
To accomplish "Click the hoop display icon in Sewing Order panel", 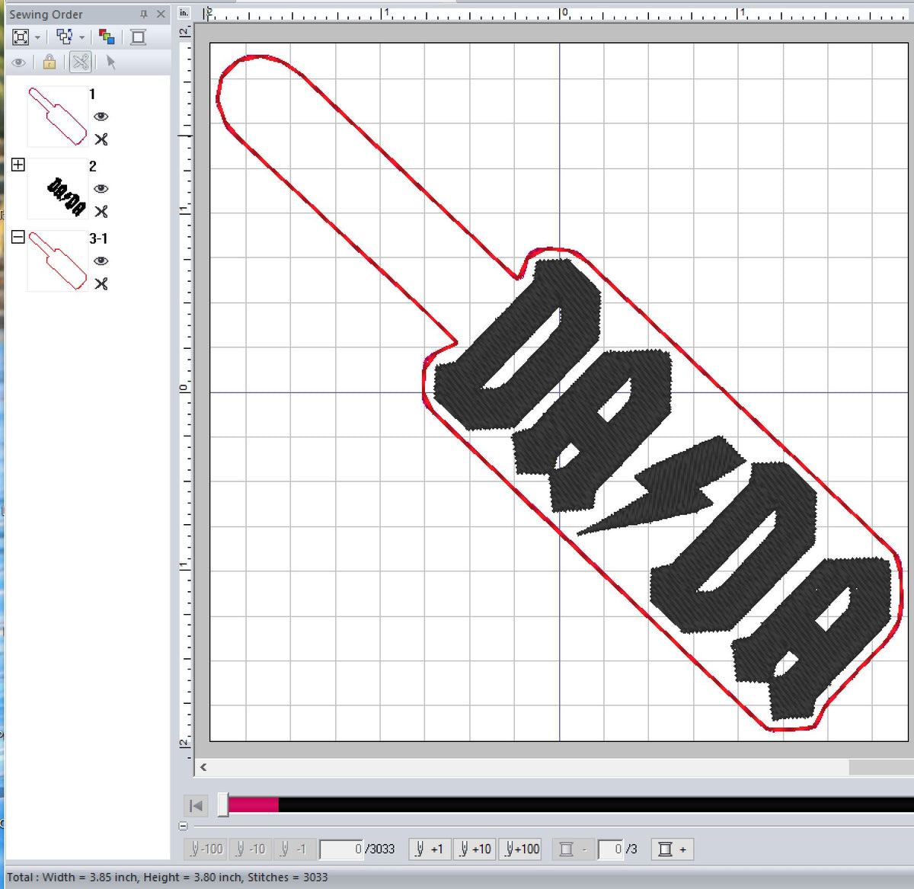I will coord(138,36).
